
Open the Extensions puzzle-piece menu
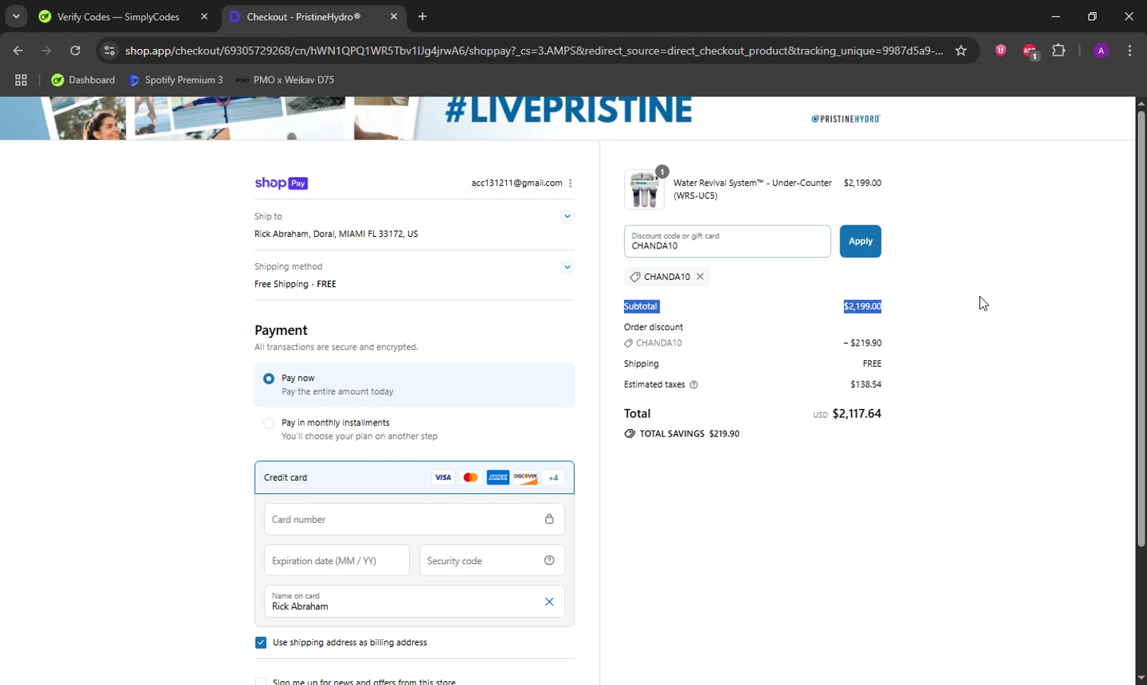[1058, 50]
